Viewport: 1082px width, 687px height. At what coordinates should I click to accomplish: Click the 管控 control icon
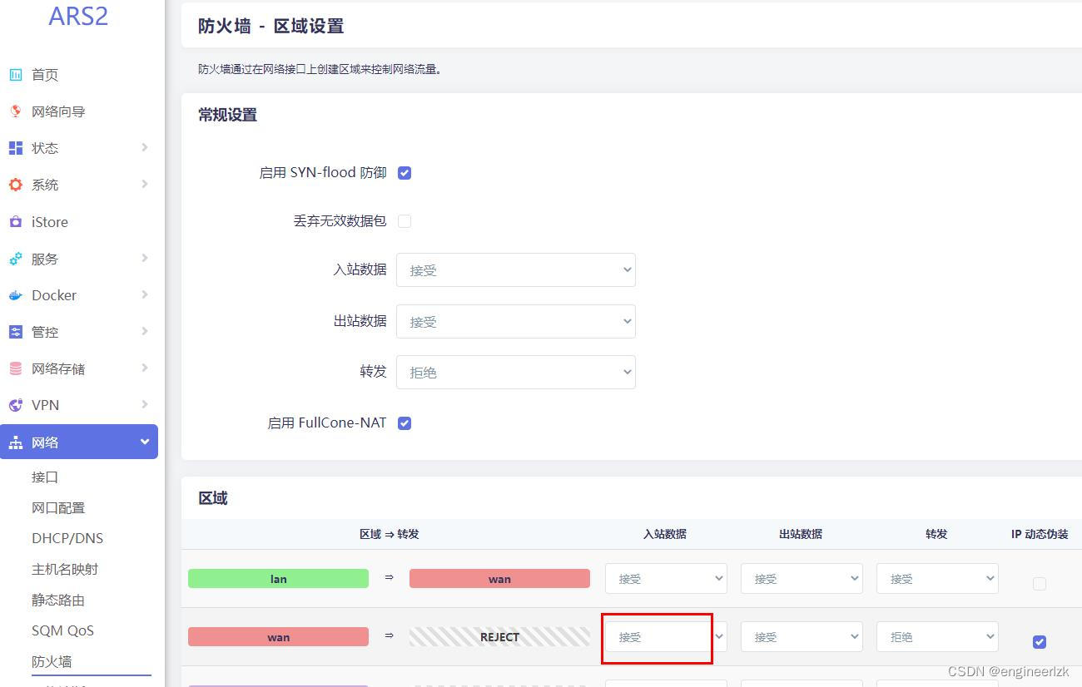coord(16,332)
